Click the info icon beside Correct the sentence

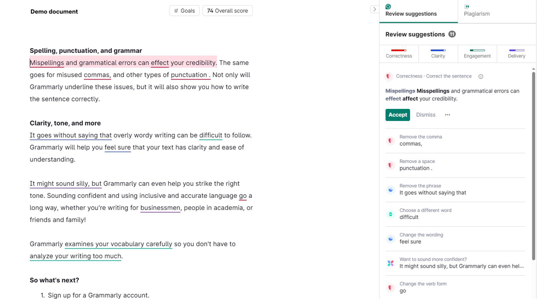[x=481, y=76]
